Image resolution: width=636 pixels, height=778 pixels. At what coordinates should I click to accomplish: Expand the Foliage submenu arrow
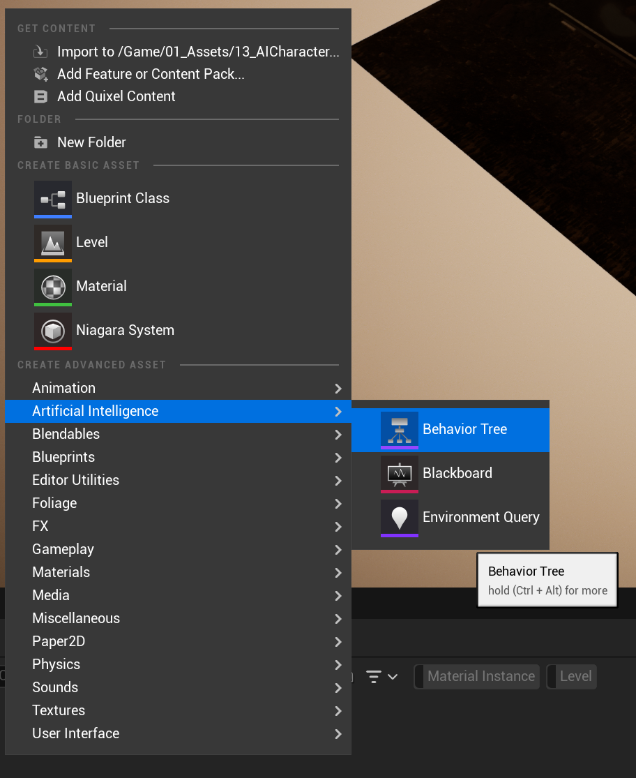click(x=338, y=504)
